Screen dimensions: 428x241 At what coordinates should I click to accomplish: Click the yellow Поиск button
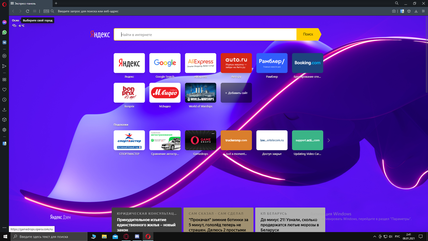click(309, 35)
